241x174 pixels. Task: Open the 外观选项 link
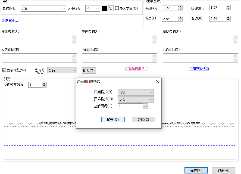(x=9, y=20)
